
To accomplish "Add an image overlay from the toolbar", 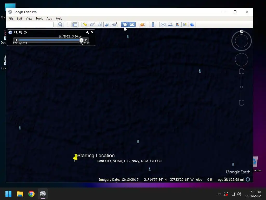I will [x=107, y=24].
